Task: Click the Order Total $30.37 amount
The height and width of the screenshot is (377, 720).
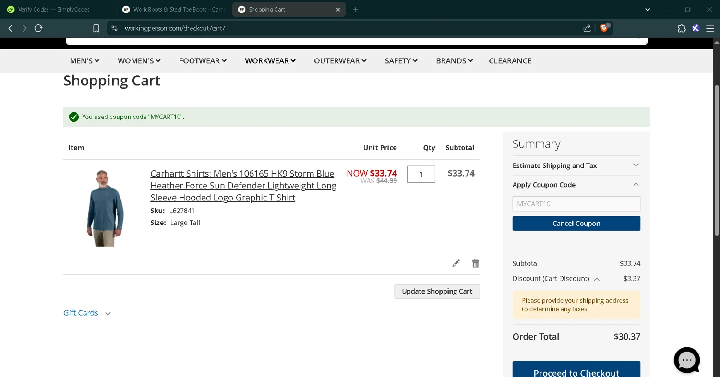Action: (x=627, y=337)
